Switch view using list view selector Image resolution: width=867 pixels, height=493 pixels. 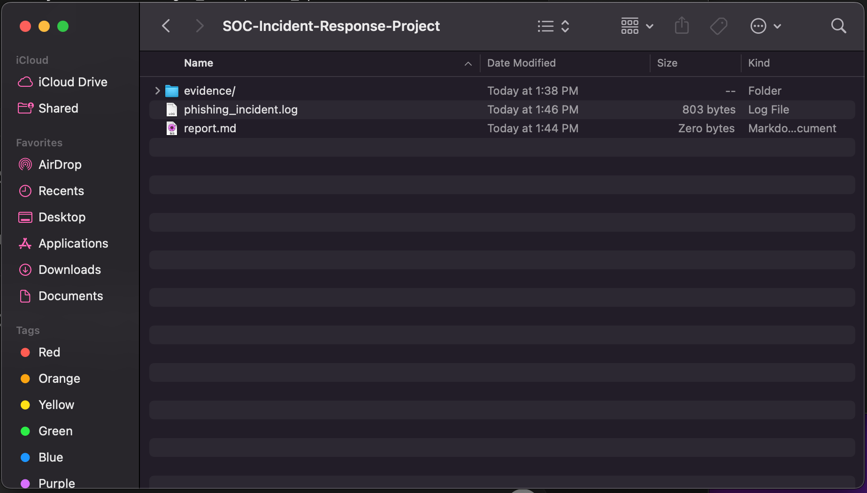click(553, 26)
